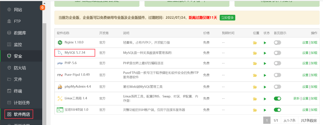The height and width of the screenshot is (125, 323).
Task: Click the php logo icon
Action: (60, 63)
